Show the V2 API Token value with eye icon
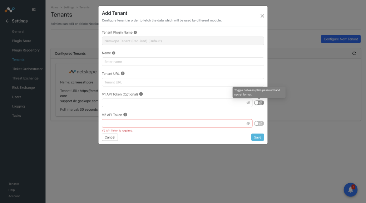Image resolution: width=366 pixels, height=203 pixels. pyautogui.click(x=248, y=124)
